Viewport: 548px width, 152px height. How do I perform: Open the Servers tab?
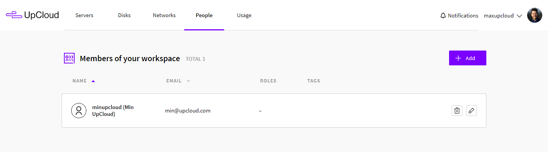tap(84, 16)
